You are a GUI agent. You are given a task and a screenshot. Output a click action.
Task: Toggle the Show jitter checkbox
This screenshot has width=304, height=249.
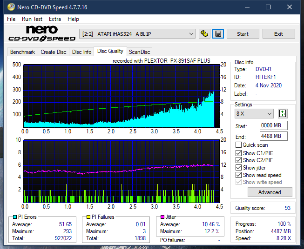[238, 168]
